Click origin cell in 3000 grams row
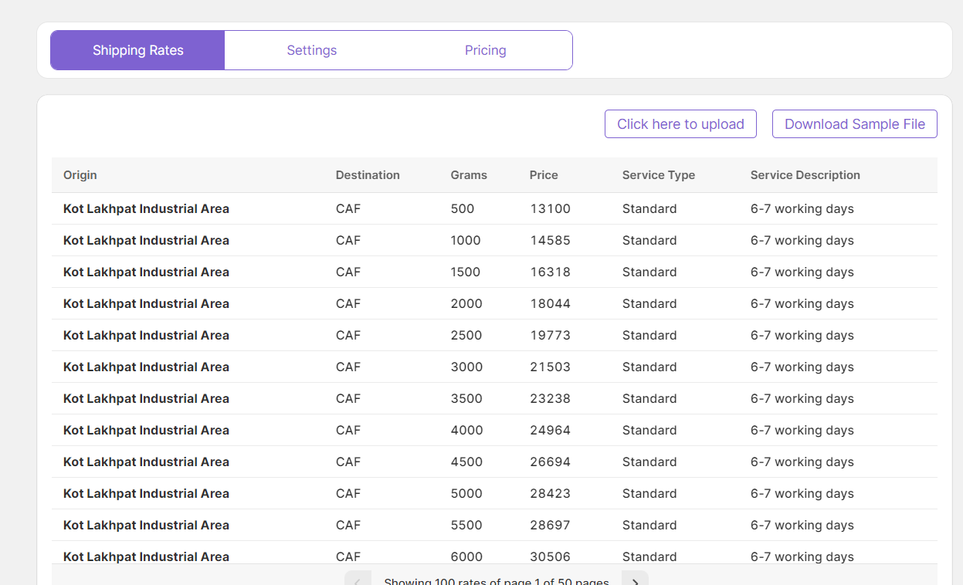Viewport: 963px width, 585px height. pyautogui.click(x=146, y=367)
